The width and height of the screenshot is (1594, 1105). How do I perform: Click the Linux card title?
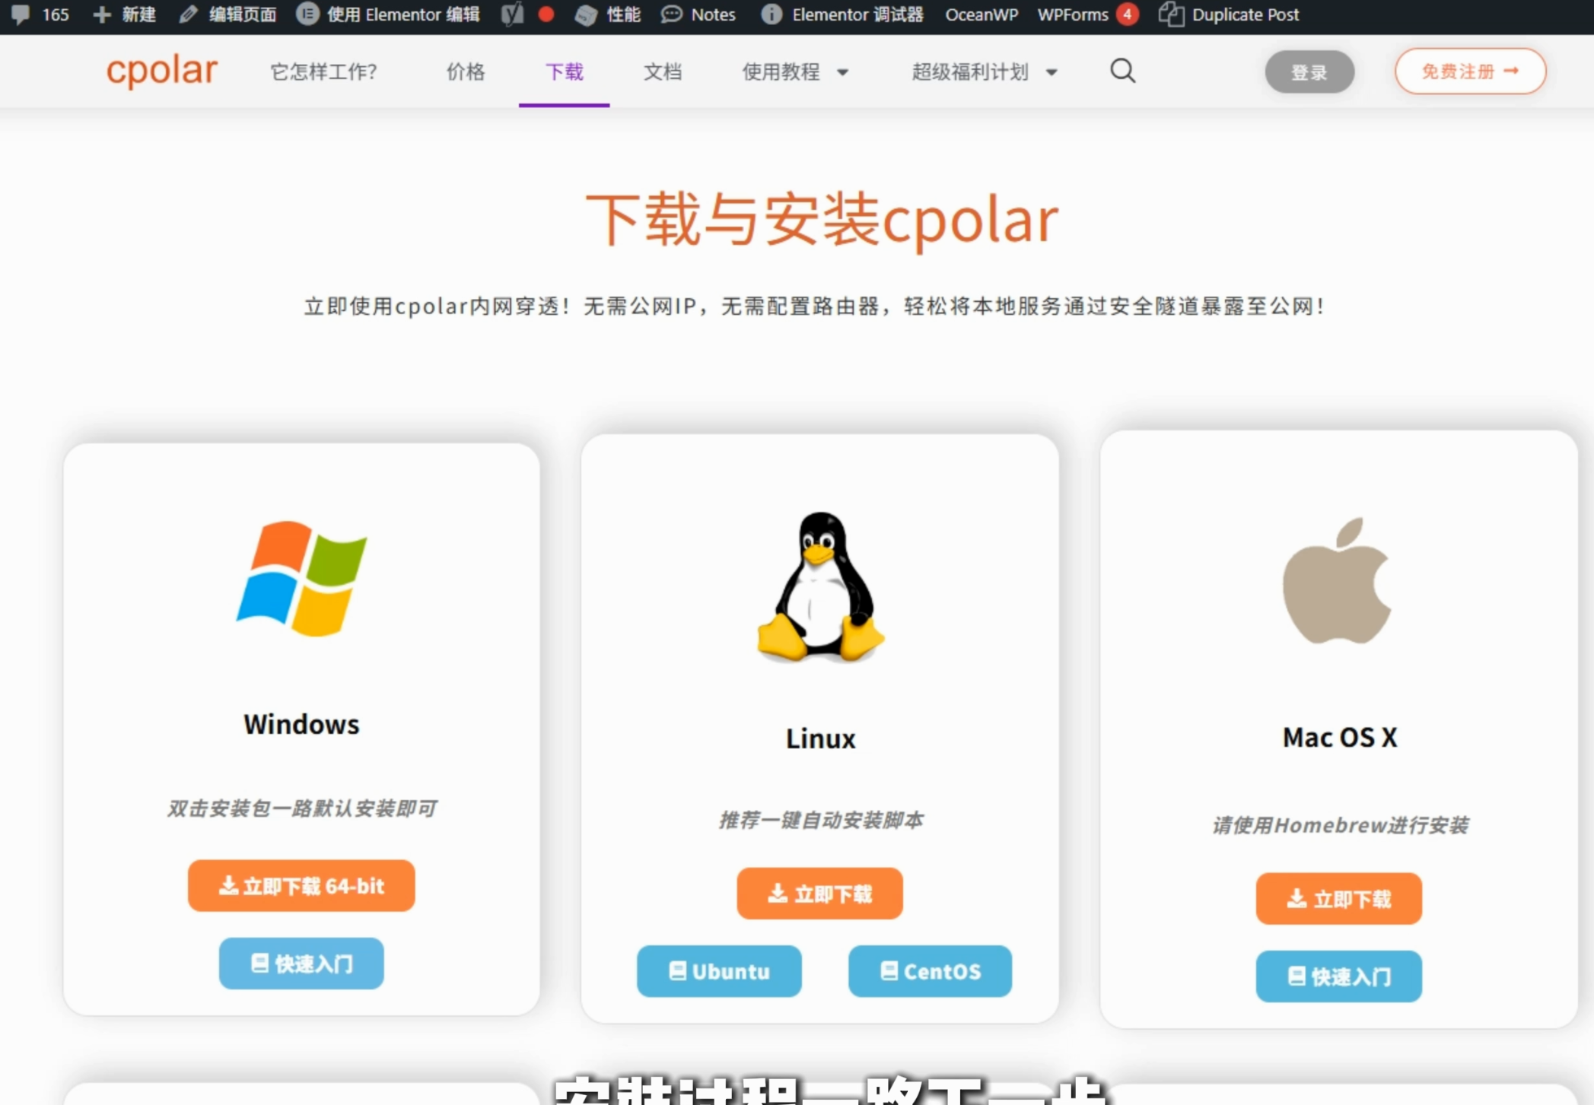coord(820,738)
